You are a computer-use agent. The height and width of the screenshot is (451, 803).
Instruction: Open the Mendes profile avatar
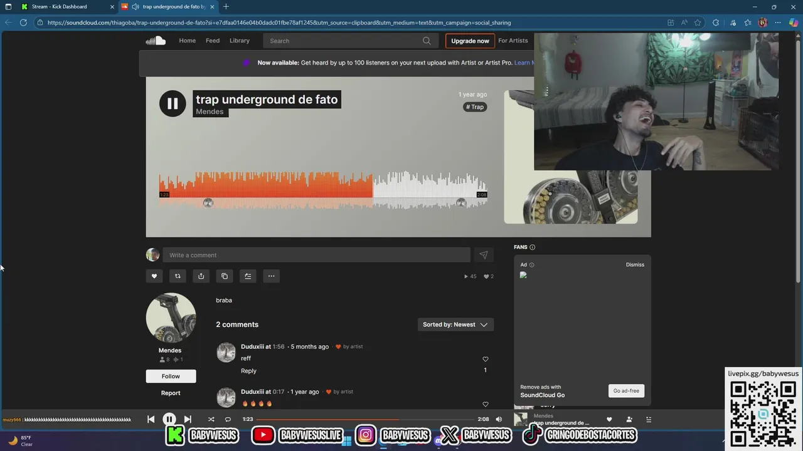(x=171, y=318)
